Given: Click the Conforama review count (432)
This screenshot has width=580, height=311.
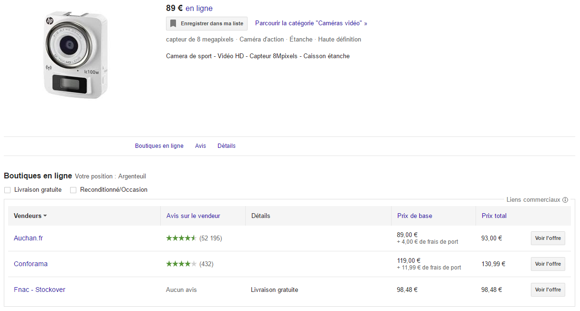Looking at the screenshot, I should (x=207, y=264).
